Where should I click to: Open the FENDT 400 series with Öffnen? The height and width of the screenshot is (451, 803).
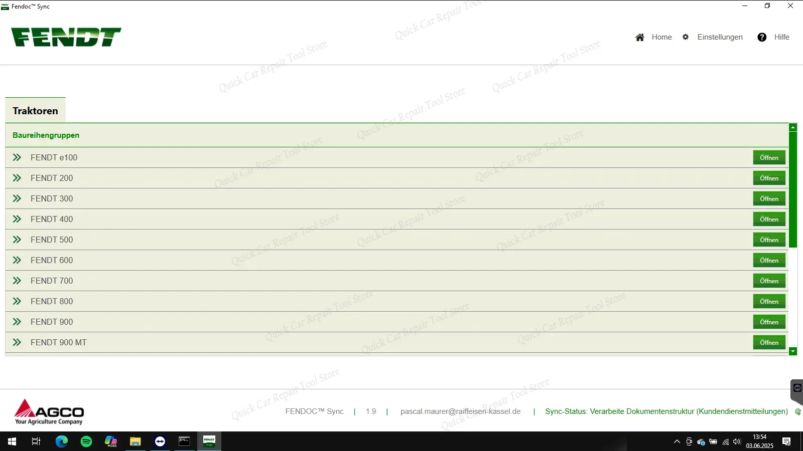769,219
